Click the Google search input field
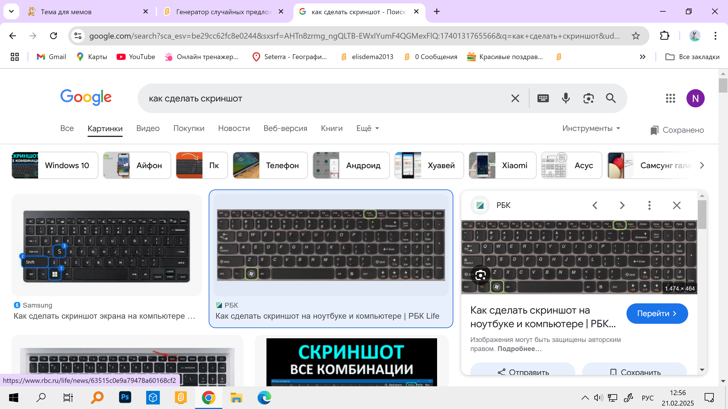The width and height of the screenshot is (728, 409). (327, 99)
